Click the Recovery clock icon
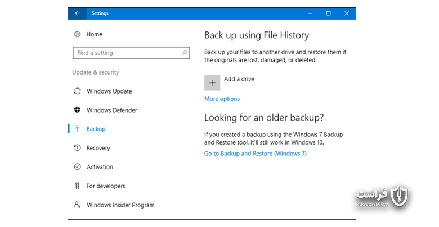 [78, 147]
